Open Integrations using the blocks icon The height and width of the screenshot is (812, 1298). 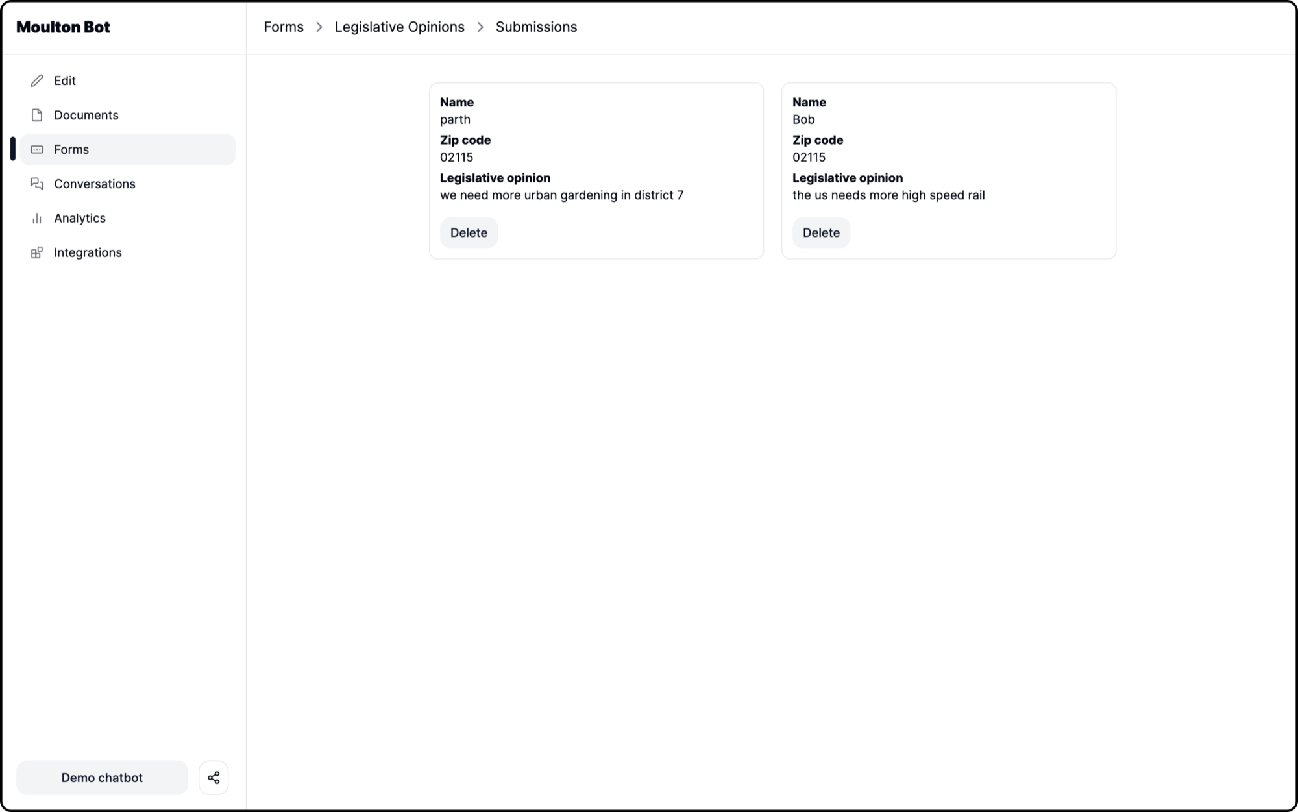(x=38, y=252)
